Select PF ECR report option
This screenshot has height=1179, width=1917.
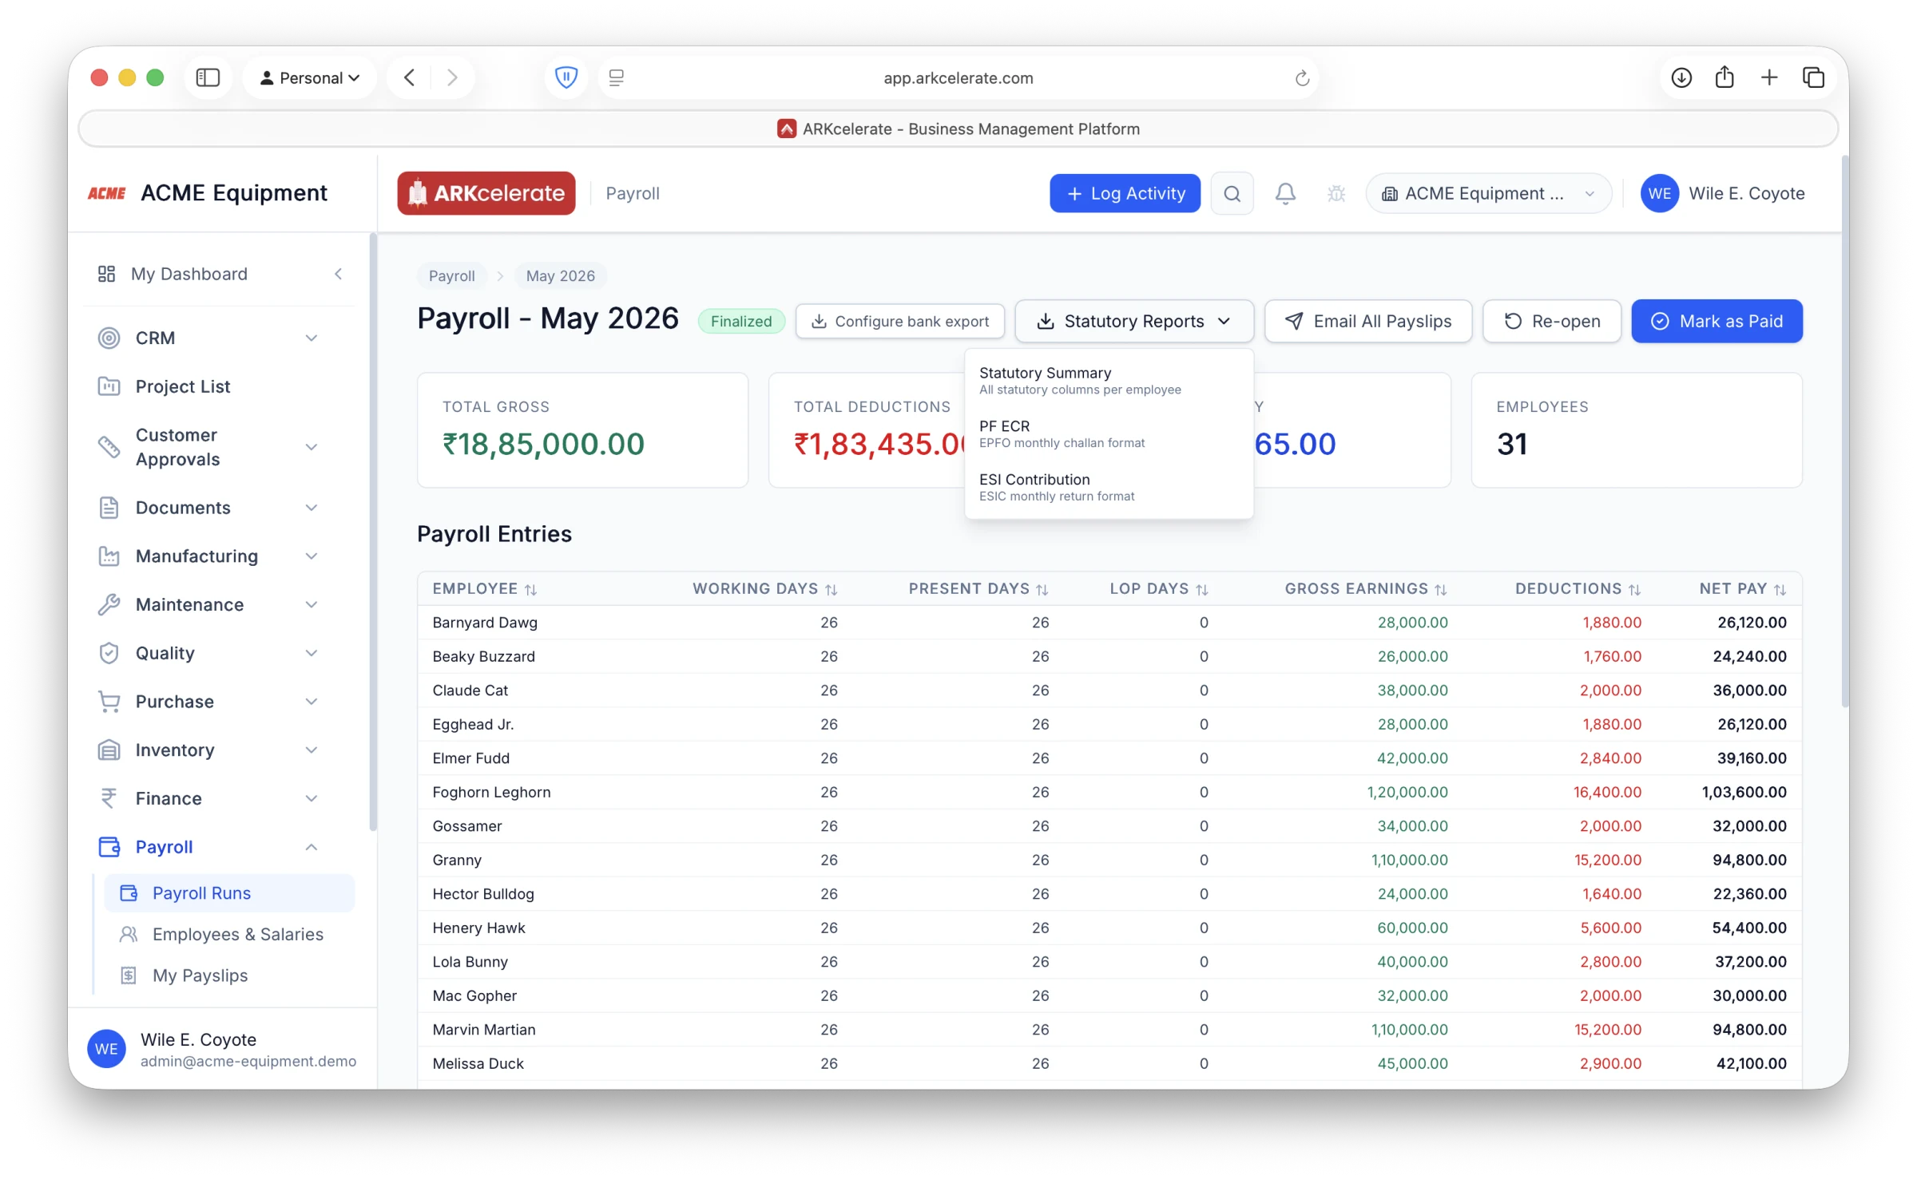coord(1109,433)
